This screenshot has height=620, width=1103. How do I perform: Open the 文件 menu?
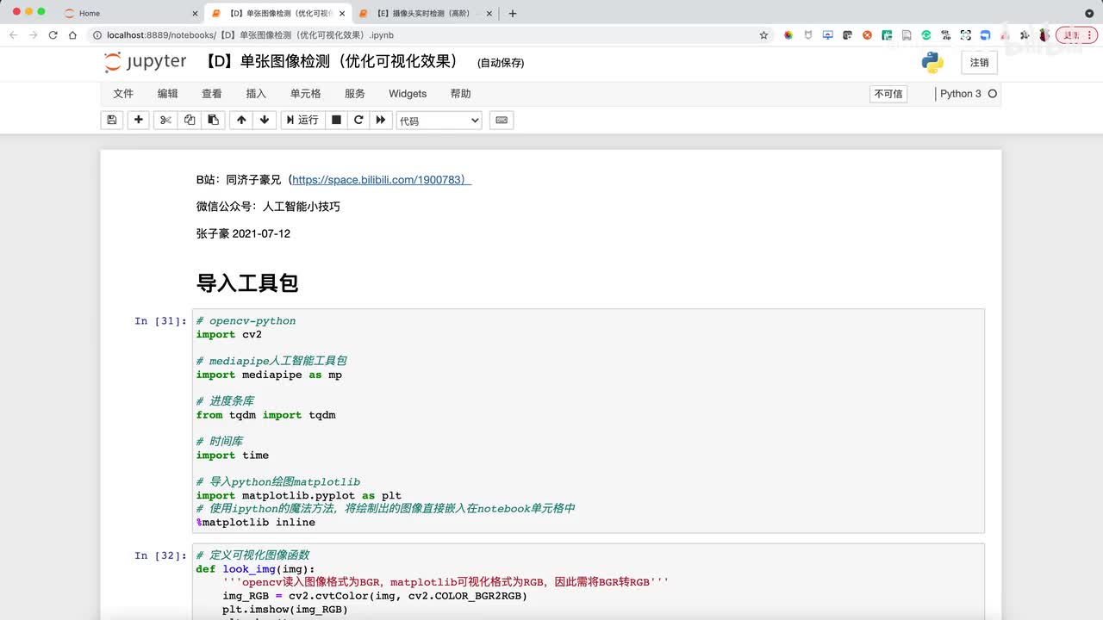click(x=123, y=94)
